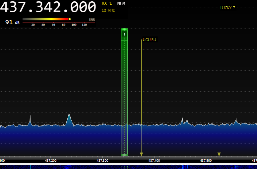Click the SNR label on meter
Screen dimensions: 257x169
point(92,20)
